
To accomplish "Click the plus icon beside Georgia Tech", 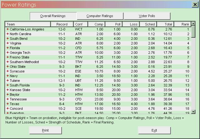I will click(8, 53).
